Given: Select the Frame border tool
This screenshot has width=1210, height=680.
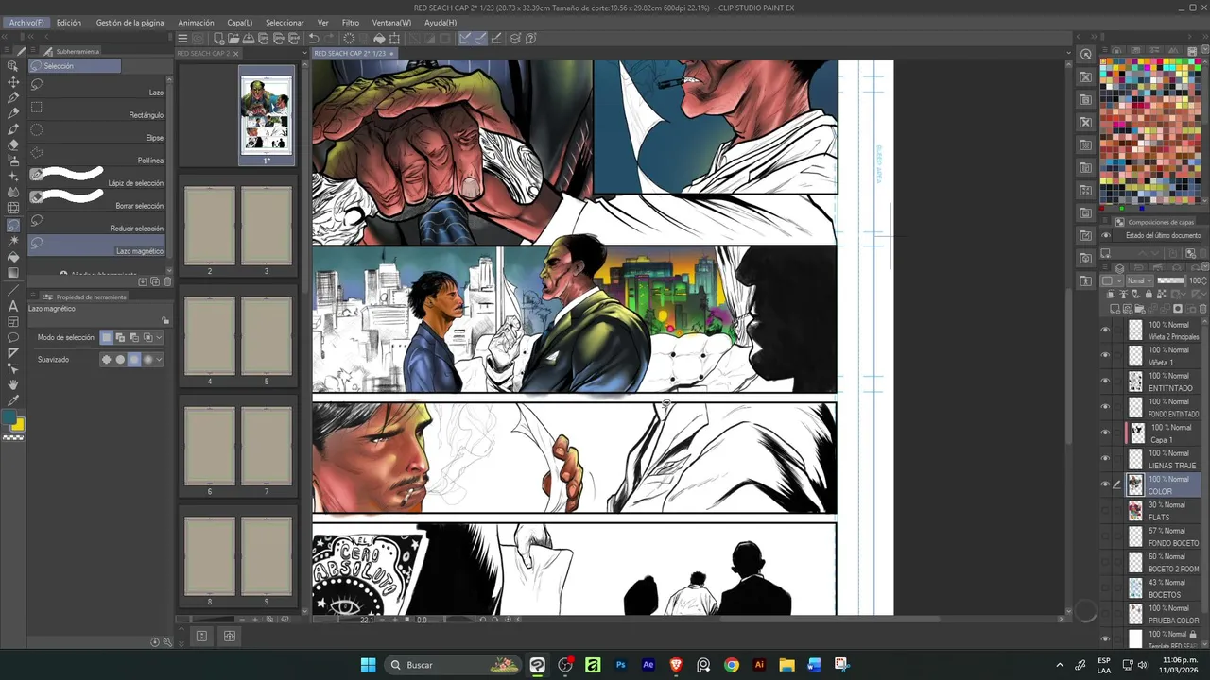Looking at the screenshot, I should coord(13,321).
